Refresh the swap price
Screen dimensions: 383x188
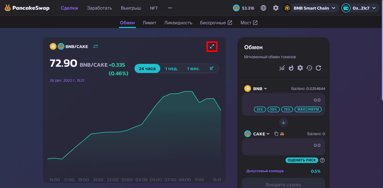point(318,68)
